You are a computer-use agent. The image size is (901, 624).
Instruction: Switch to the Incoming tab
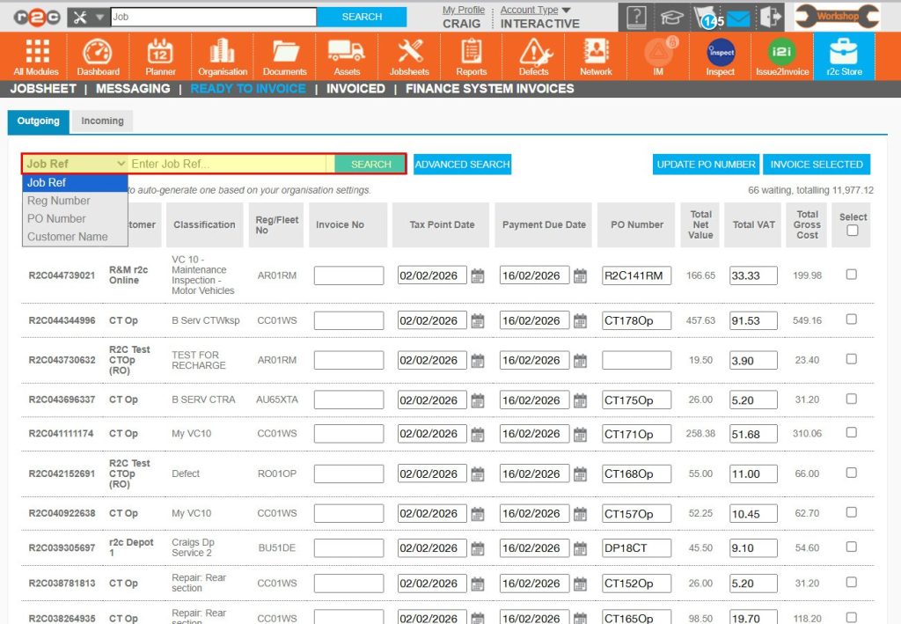coord(102,121)
